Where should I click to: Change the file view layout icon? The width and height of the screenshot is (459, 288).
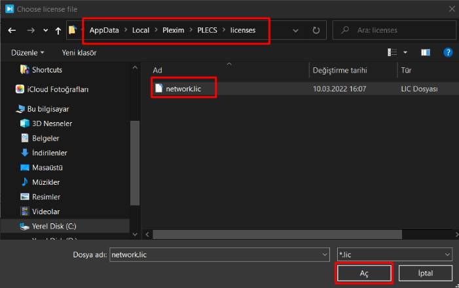(392, 53)
